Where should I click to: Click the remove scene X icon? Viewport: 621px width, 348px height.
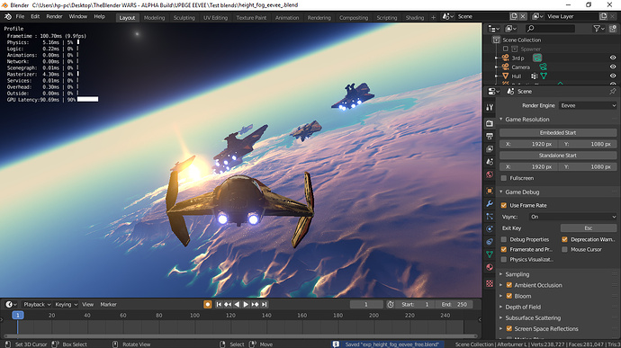(x=523, y=16)
